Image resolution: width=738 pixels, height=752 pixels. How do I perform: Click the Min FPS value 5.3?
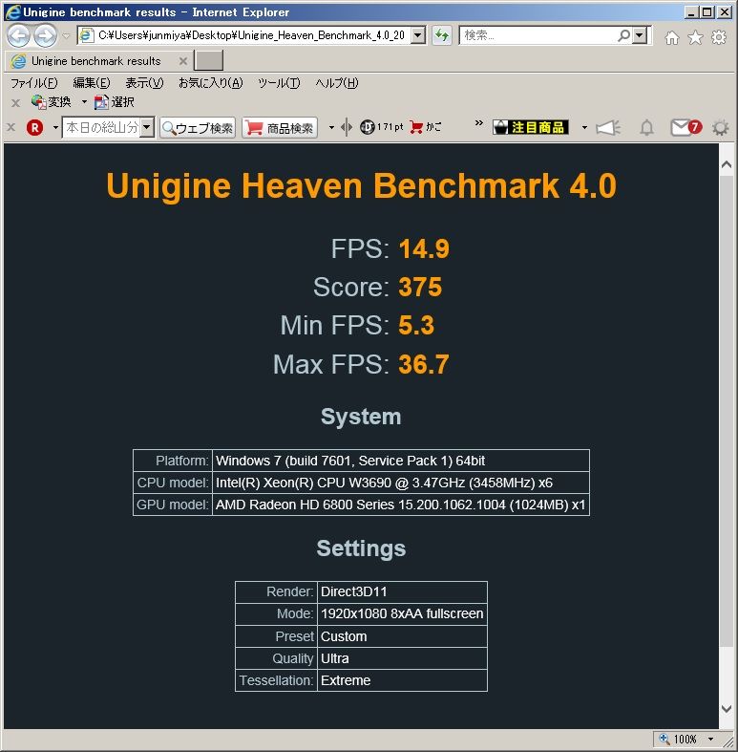(x=416, y=325)
